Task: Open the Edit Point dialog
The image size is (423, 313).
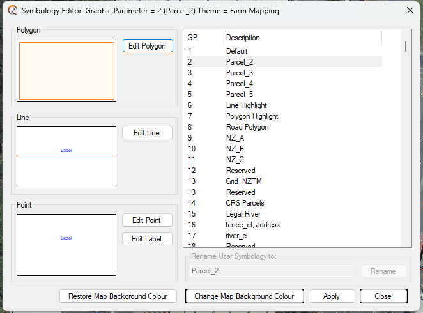Action: pos(147,220)
